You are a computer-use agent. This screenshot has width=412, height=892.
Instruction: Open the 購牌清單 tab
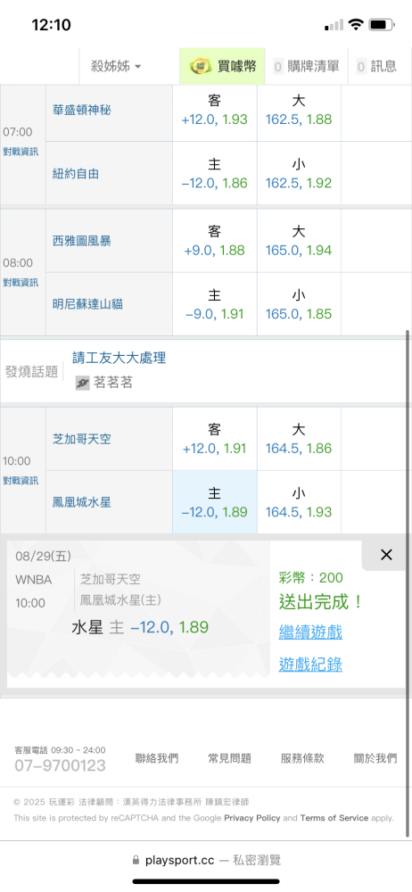pos(308,66)
